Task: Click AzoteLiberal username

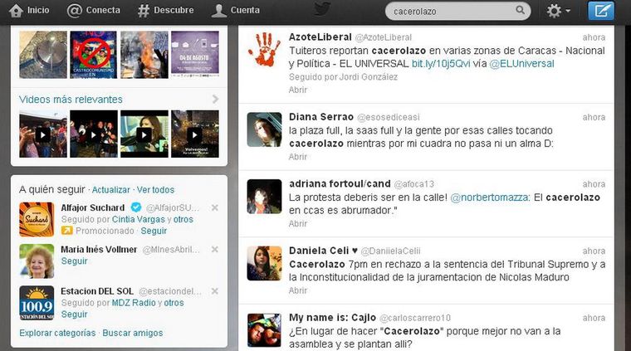Action: 320,37
